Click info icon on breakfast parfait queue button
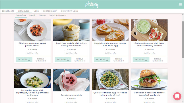This screenshot has height=103, width=184. point(68,60)
